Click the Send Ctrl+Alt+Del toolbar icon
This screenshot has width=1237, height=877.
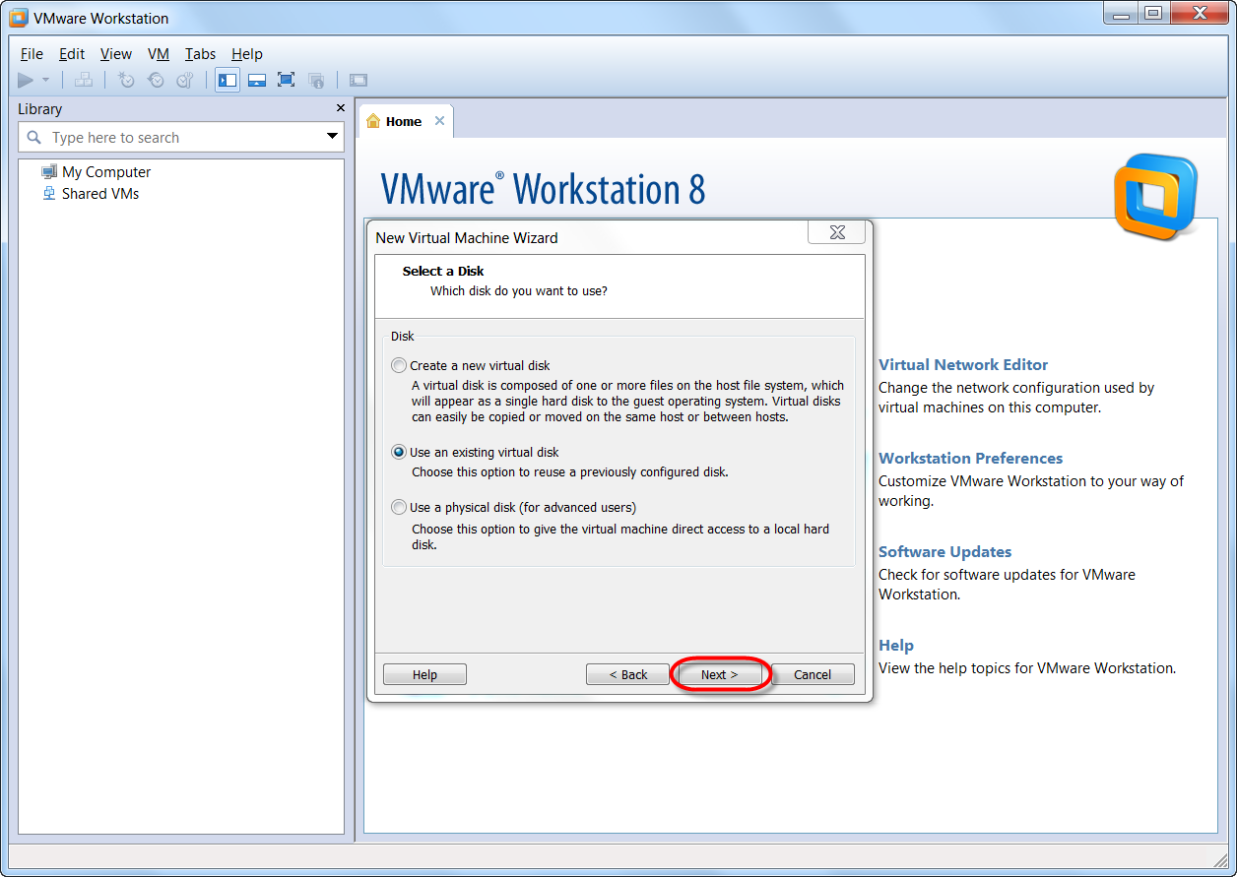click(85, 81)
